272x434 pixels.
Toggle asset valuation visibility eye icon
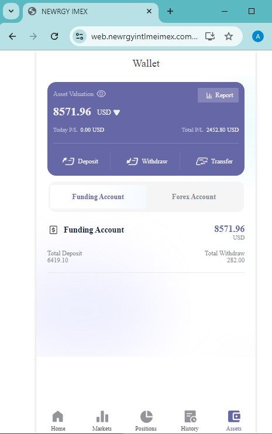[101, 94]
